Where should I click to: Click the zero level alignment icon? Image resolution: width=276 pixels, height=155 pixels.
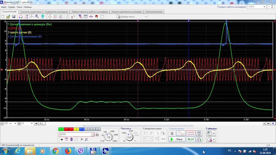pos(73,17)
